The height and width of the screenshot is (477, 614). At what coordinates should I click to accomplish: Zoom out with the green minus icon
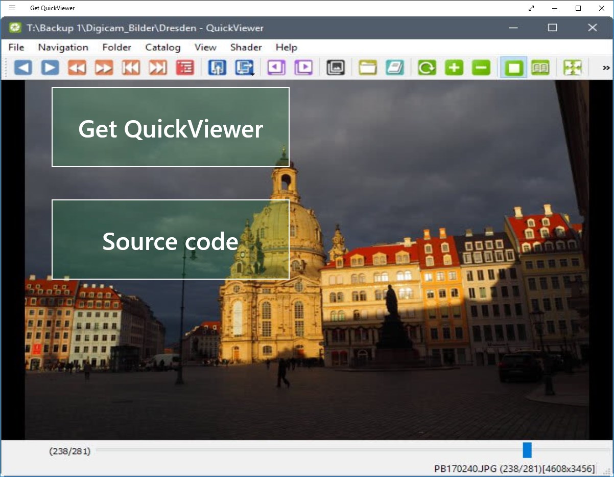[x=481, y=67]
